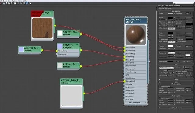
Task: Toggle the Fresnel reflections checkbox
Action: click(160, 24)
